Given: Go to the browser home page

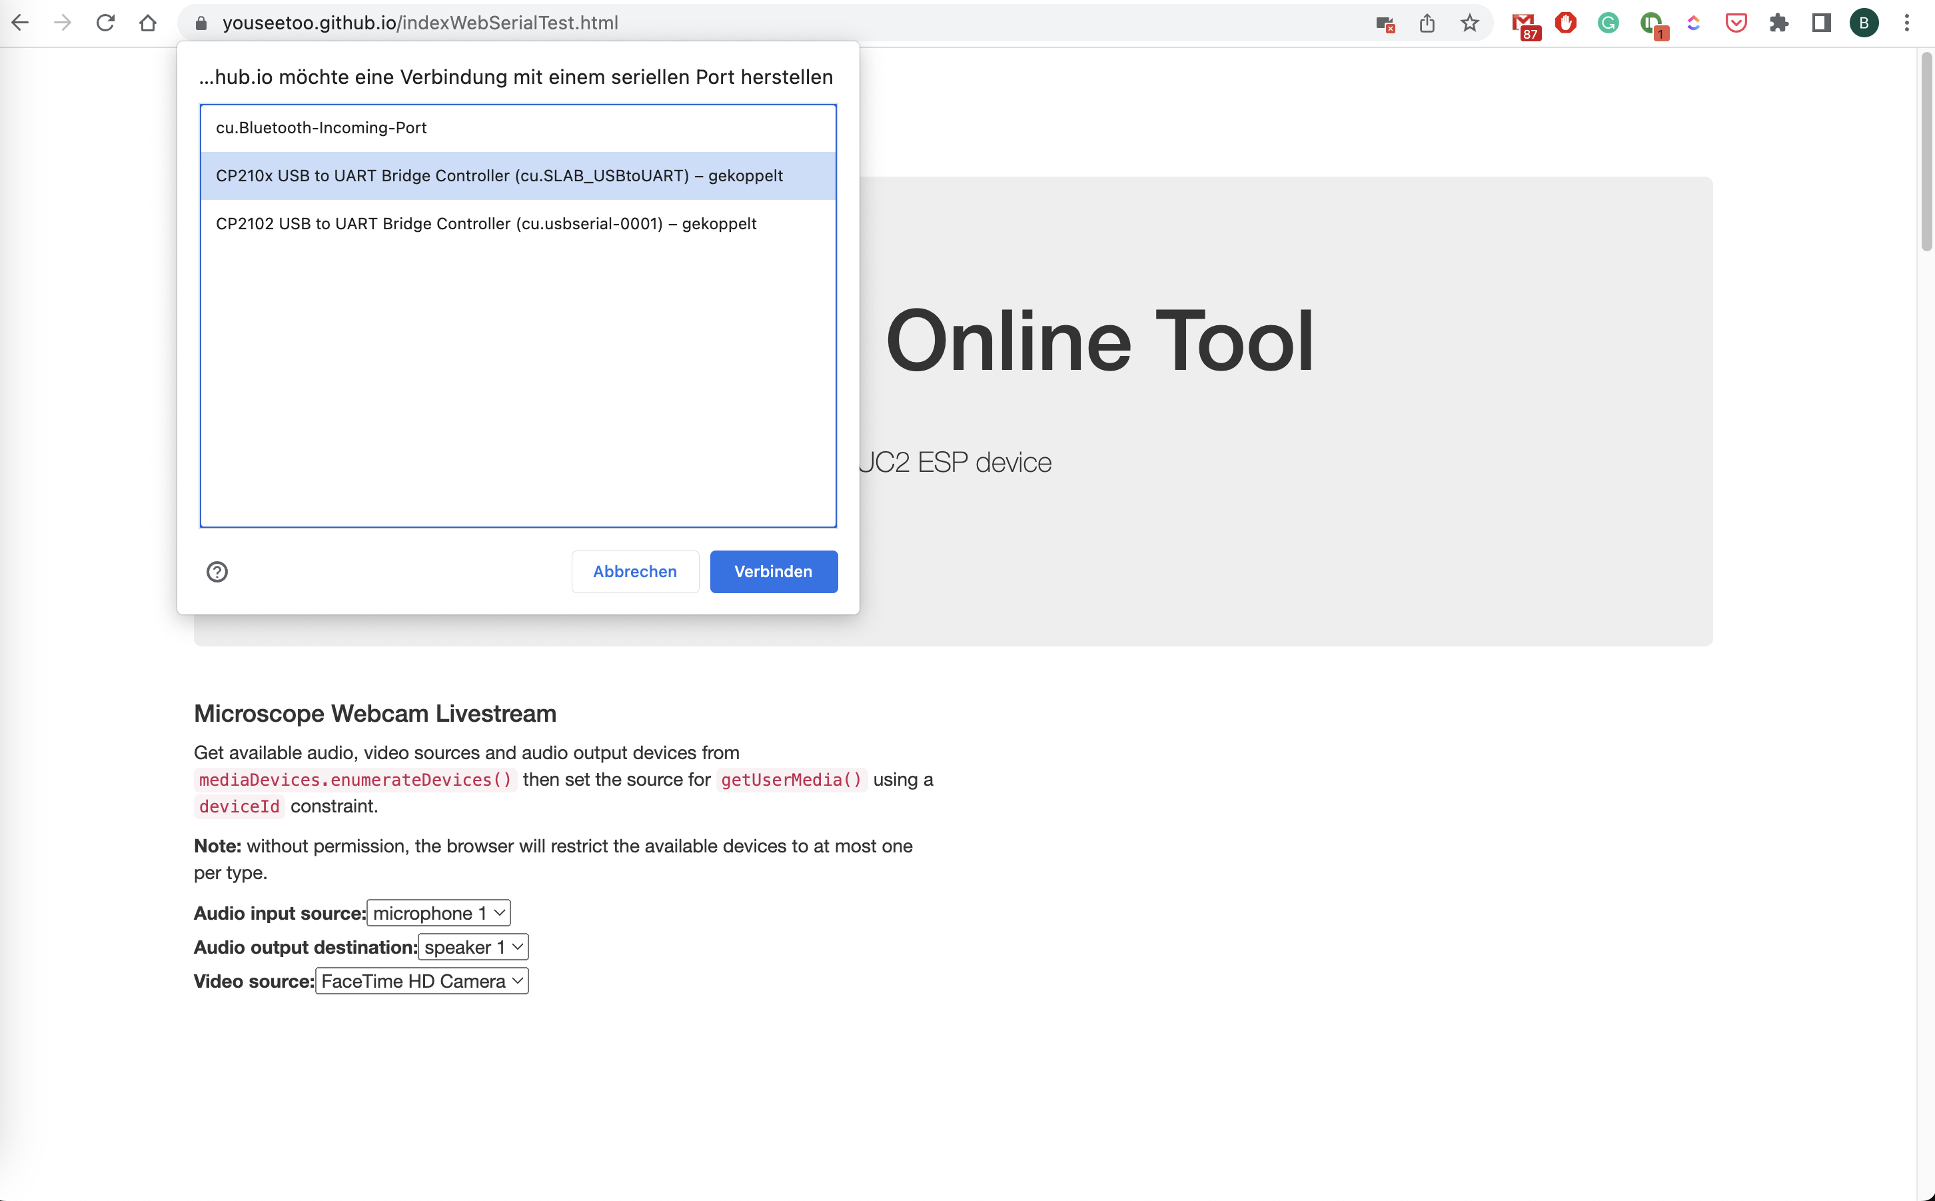Looking at the screenshot, I should 148,23.
